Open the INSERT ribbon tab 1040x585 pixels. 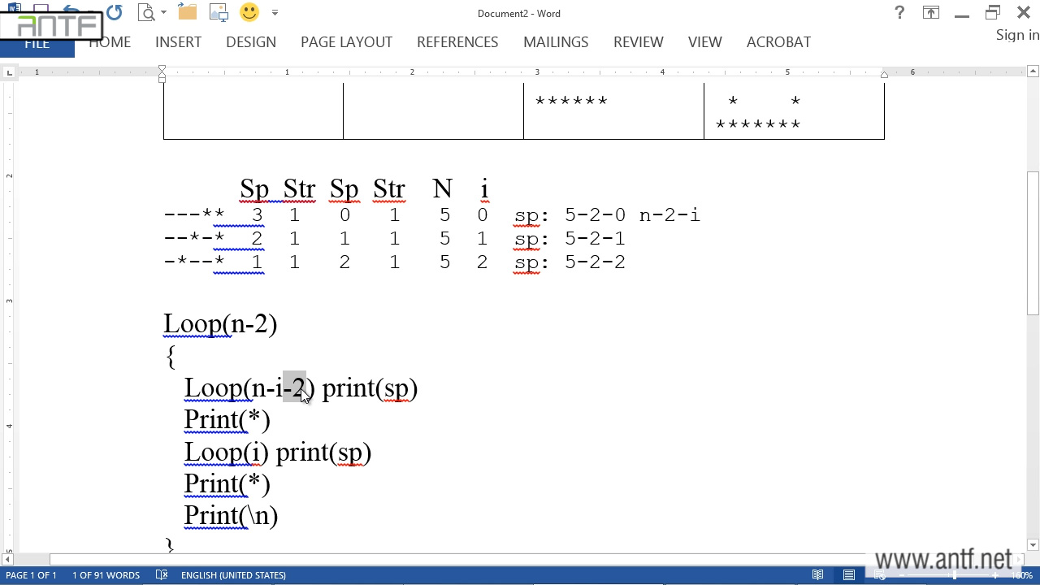[178, 42]
